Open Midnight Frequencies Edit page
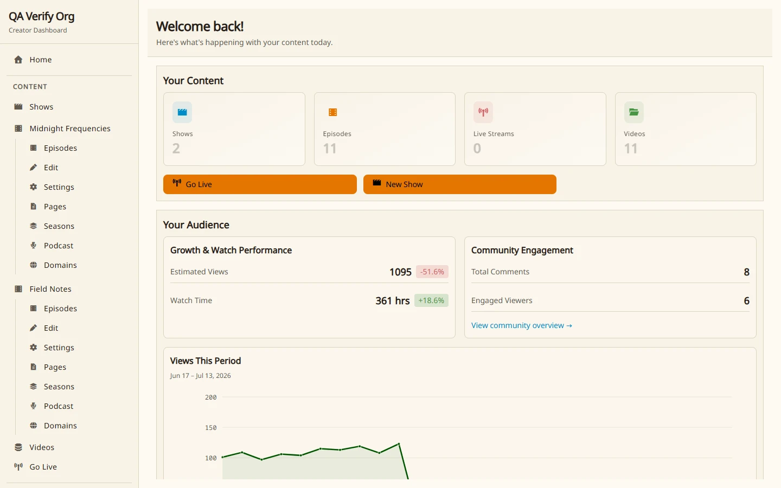The height and width of the screenshot is (488, 781). [76, 168]
